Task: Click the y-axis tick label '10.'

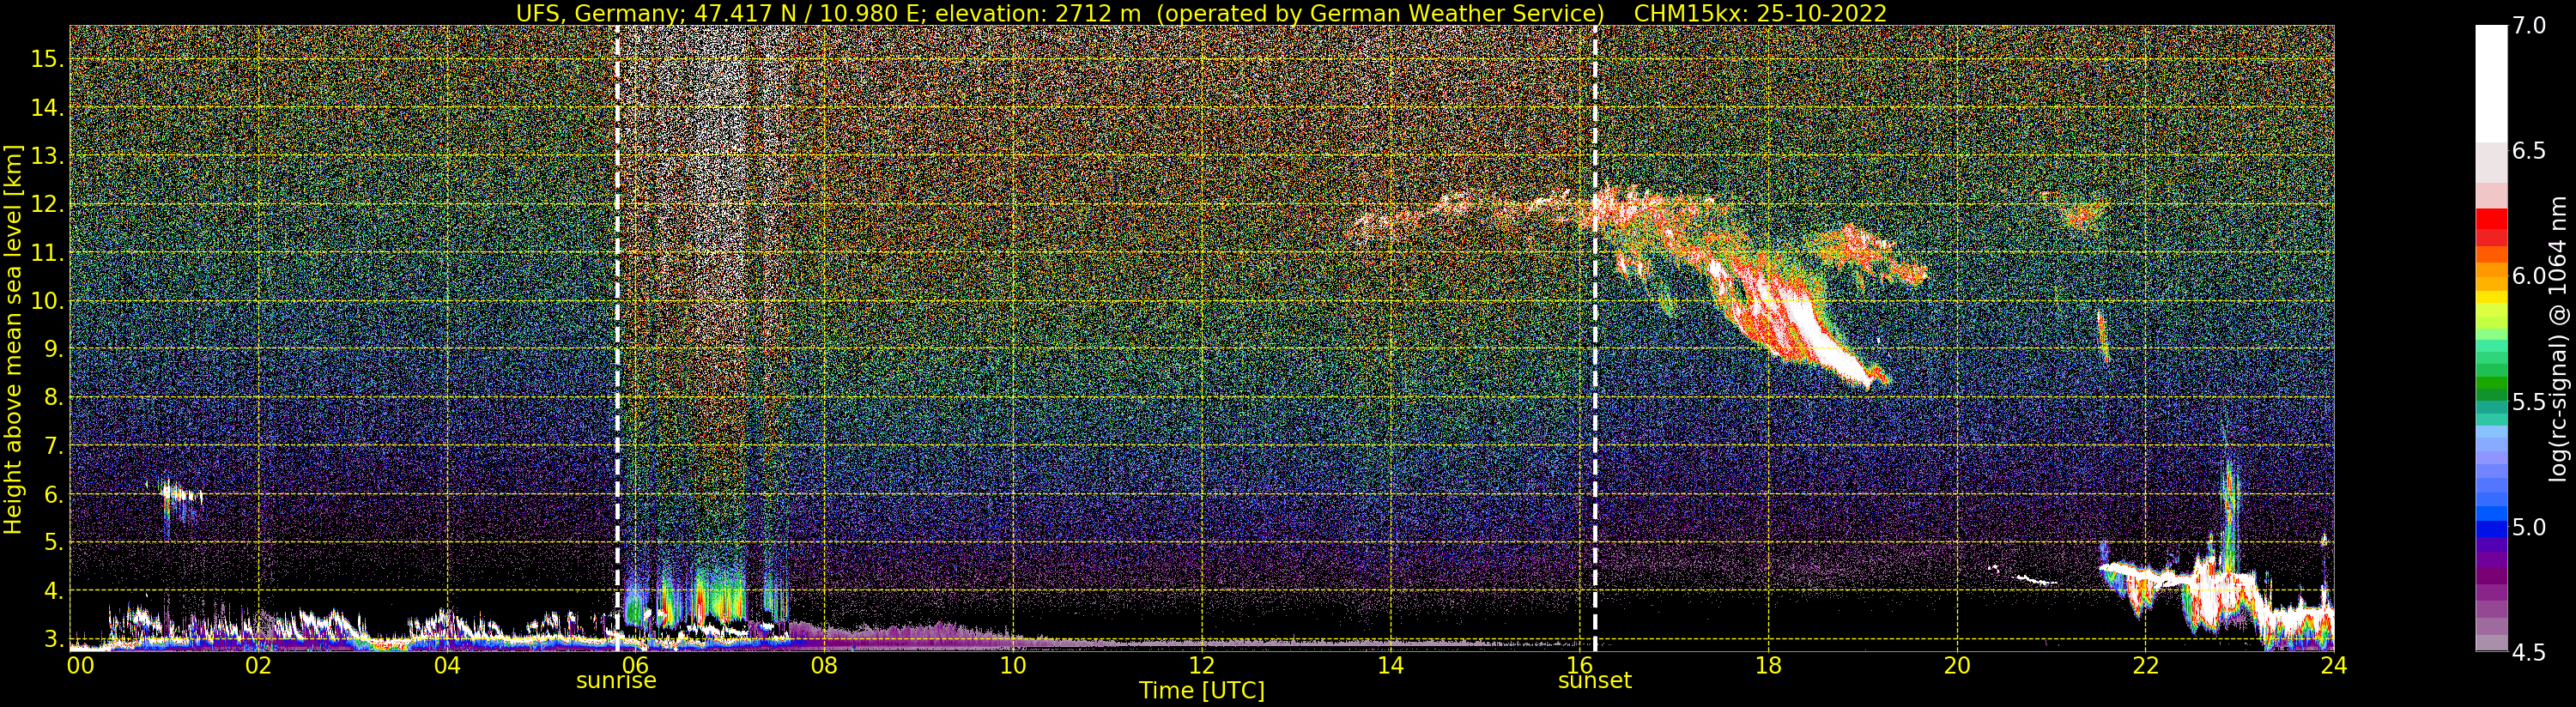Action: (x=47, y=302)
